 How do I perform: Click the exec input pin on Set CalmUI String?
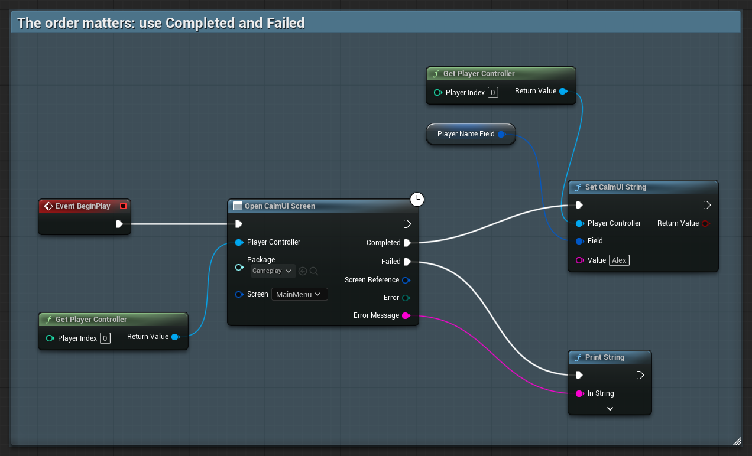pos(579,205)
